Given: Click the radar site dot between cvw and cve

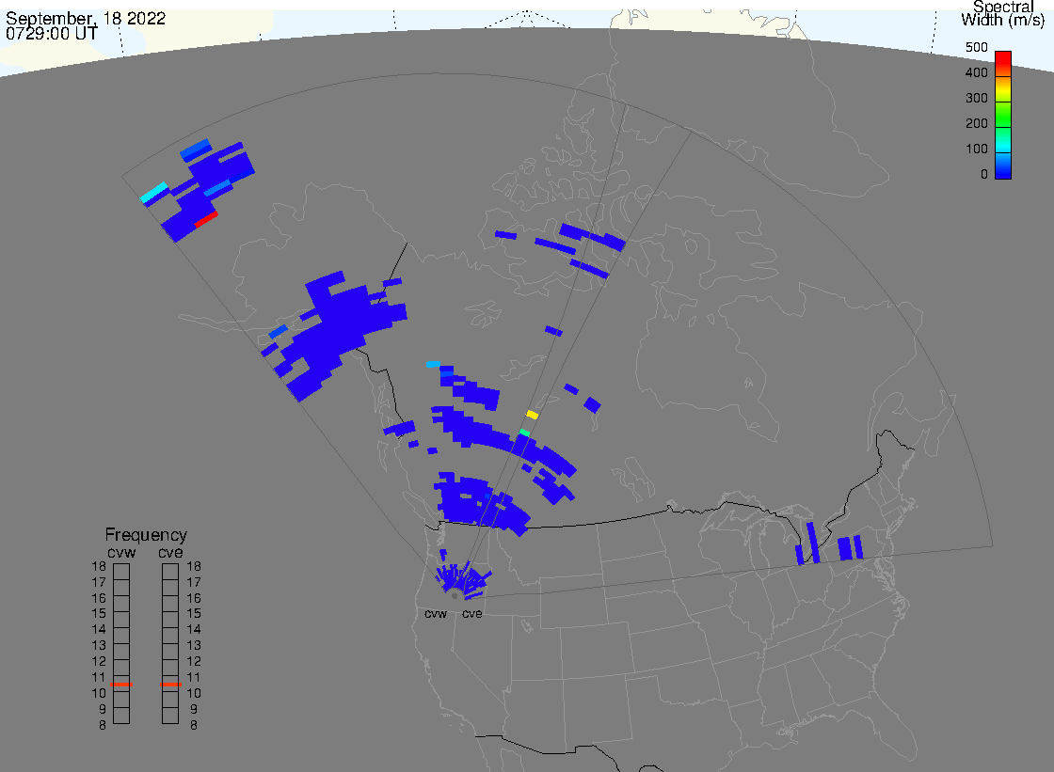Looking at the screenshot, I should [x=455, y=596].
